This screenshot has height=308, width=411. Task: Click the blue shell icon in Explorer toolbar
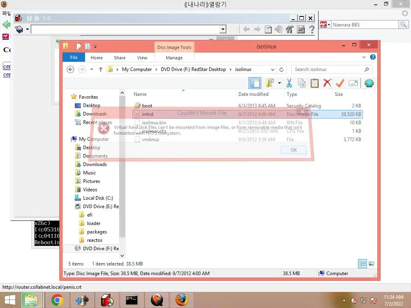click(x=369, y=83)
